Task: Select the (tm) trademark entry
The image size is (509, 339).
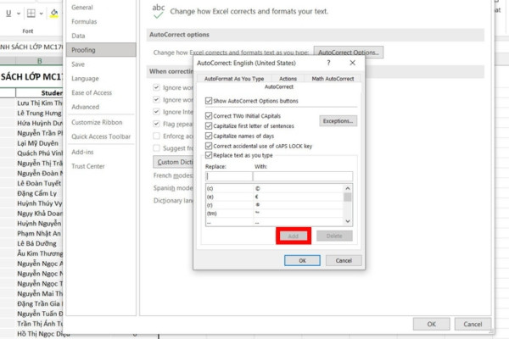Action: (274, 213)
